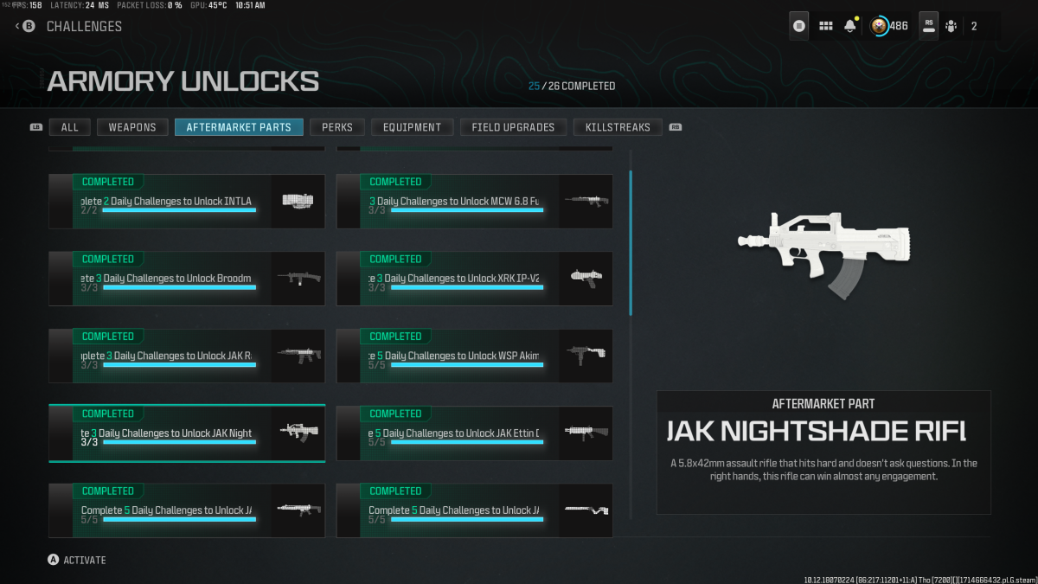Select the WSP Akimbo challenge card

474,356
